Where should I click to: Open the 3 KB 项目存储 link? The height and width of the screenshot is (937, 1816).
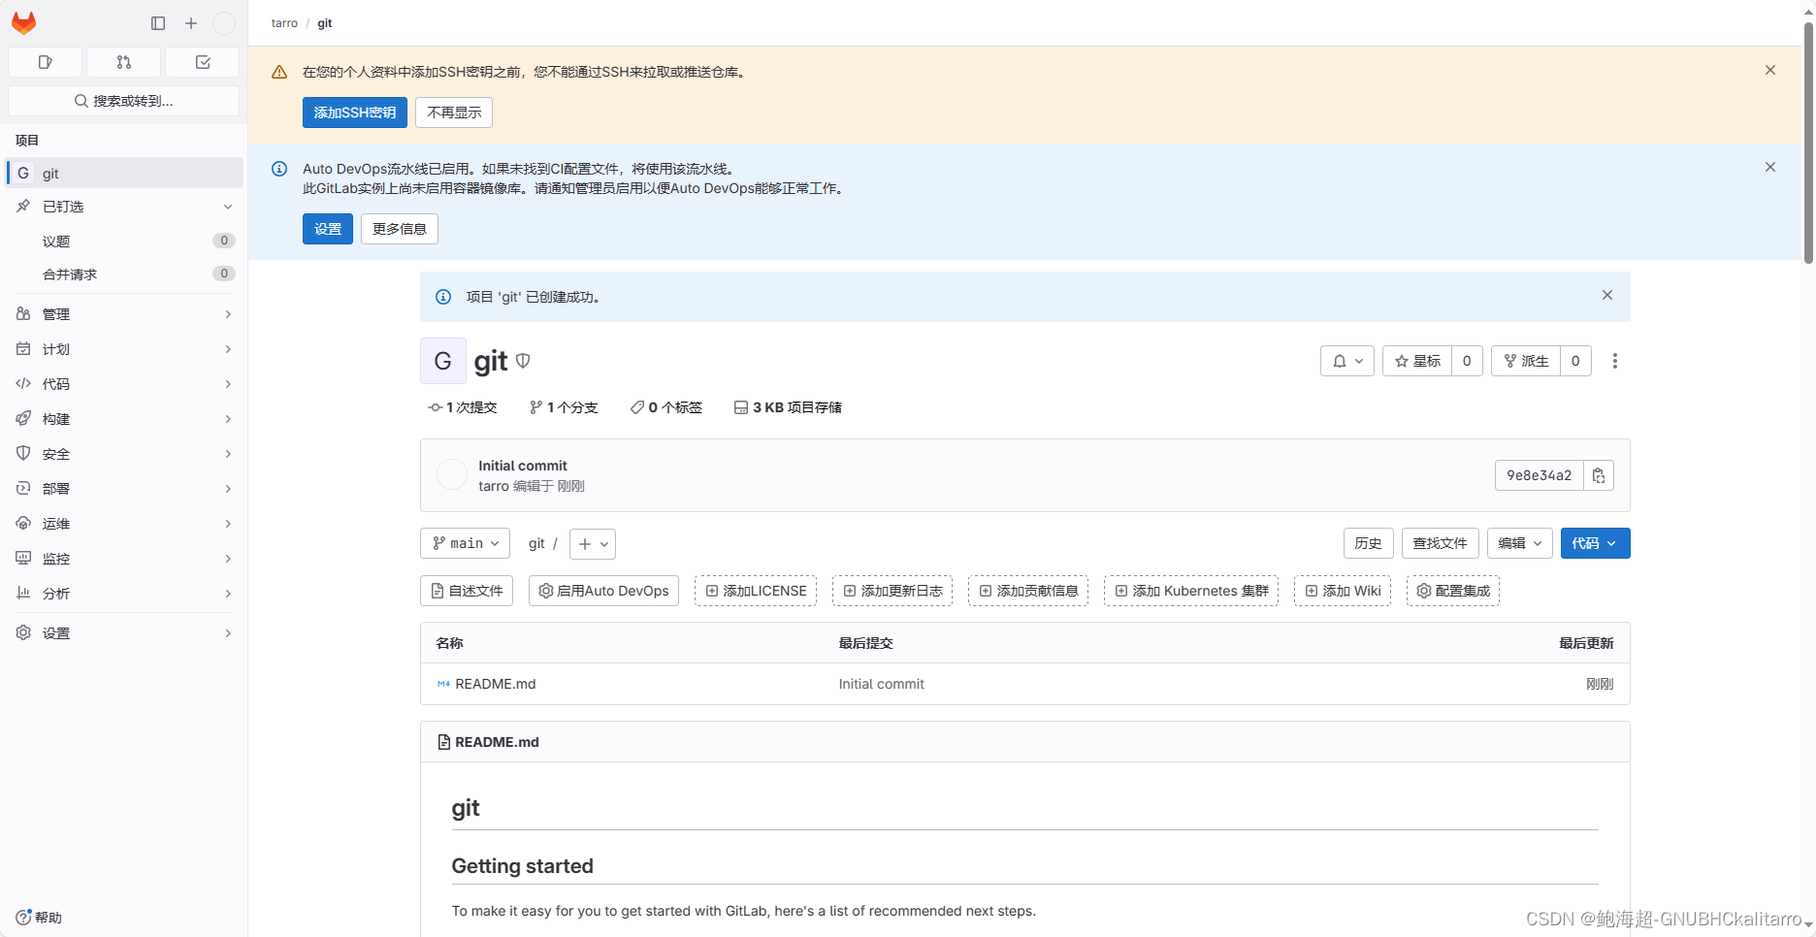pos(788,407)
